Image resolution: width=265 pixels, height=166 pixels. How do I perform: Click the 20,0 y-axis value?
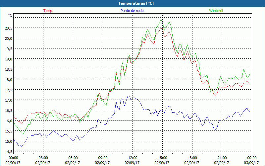[x=9, y=39]
